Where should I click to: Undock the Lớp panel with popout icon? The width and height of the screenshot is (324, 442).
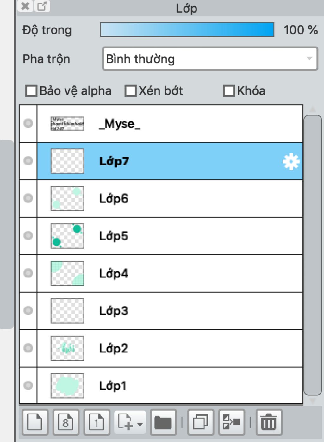(x=42, y=6)
